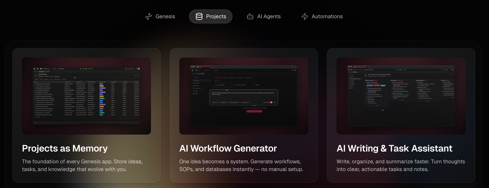This screenshot has height=188, width=489.
Task: Click the text 'The foundation of every Genesis app'
Action: [x=67, y=162]
